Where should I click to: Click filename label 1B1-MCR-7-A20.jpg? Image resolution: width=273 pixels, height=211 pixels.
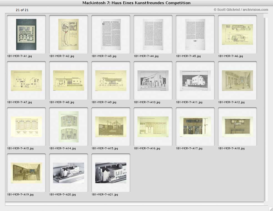click(x=63, y=195)
